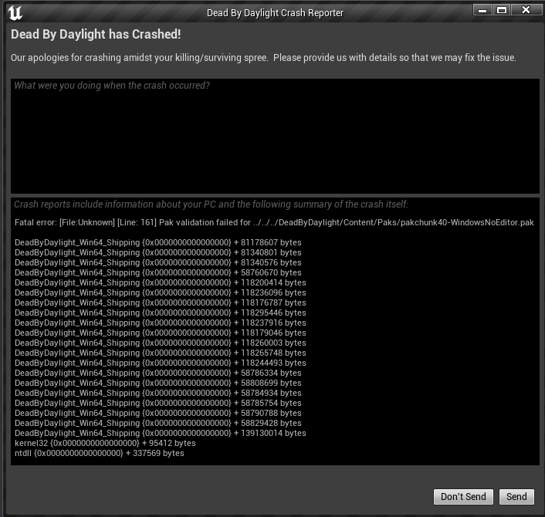Click the apology message text

click(x=263, y=57)
